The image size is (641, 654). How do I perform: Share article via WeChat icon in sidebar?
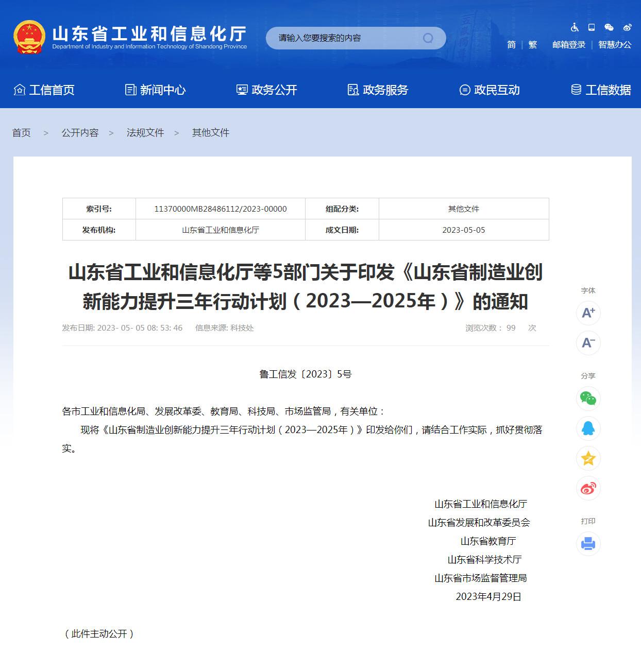pos(588,399)
